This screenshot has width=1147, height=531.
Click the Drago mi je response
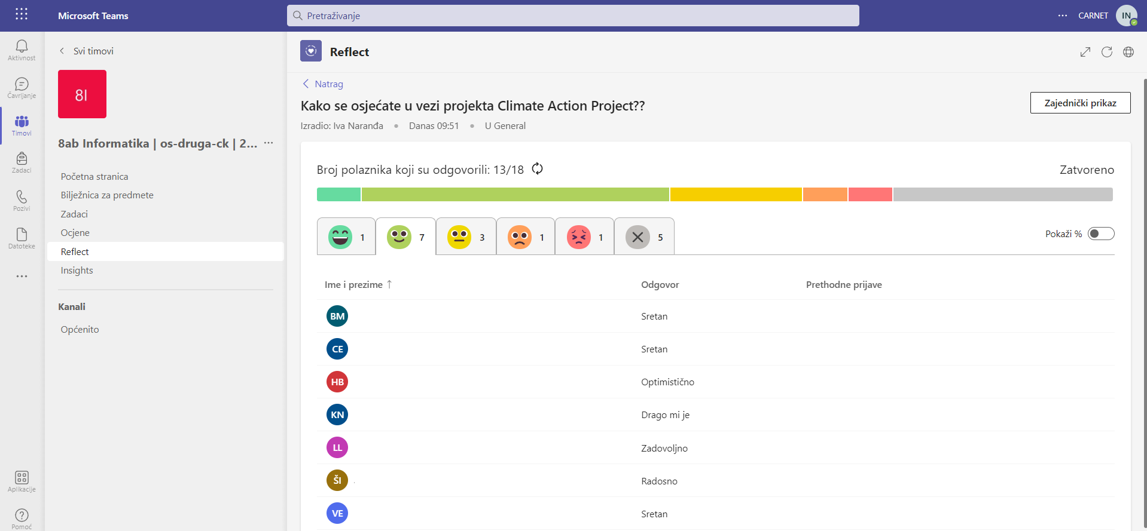tap(665, 415)
